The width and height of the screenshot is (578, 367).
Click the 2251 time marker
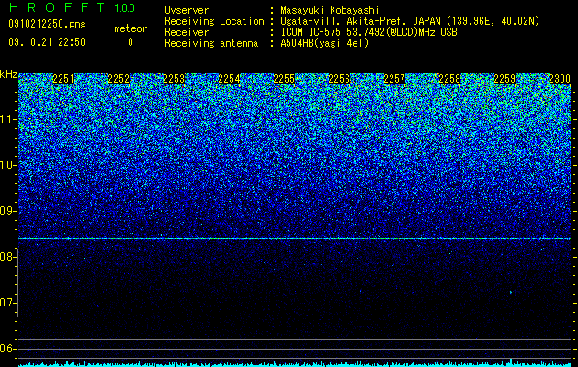pos(63,79)
